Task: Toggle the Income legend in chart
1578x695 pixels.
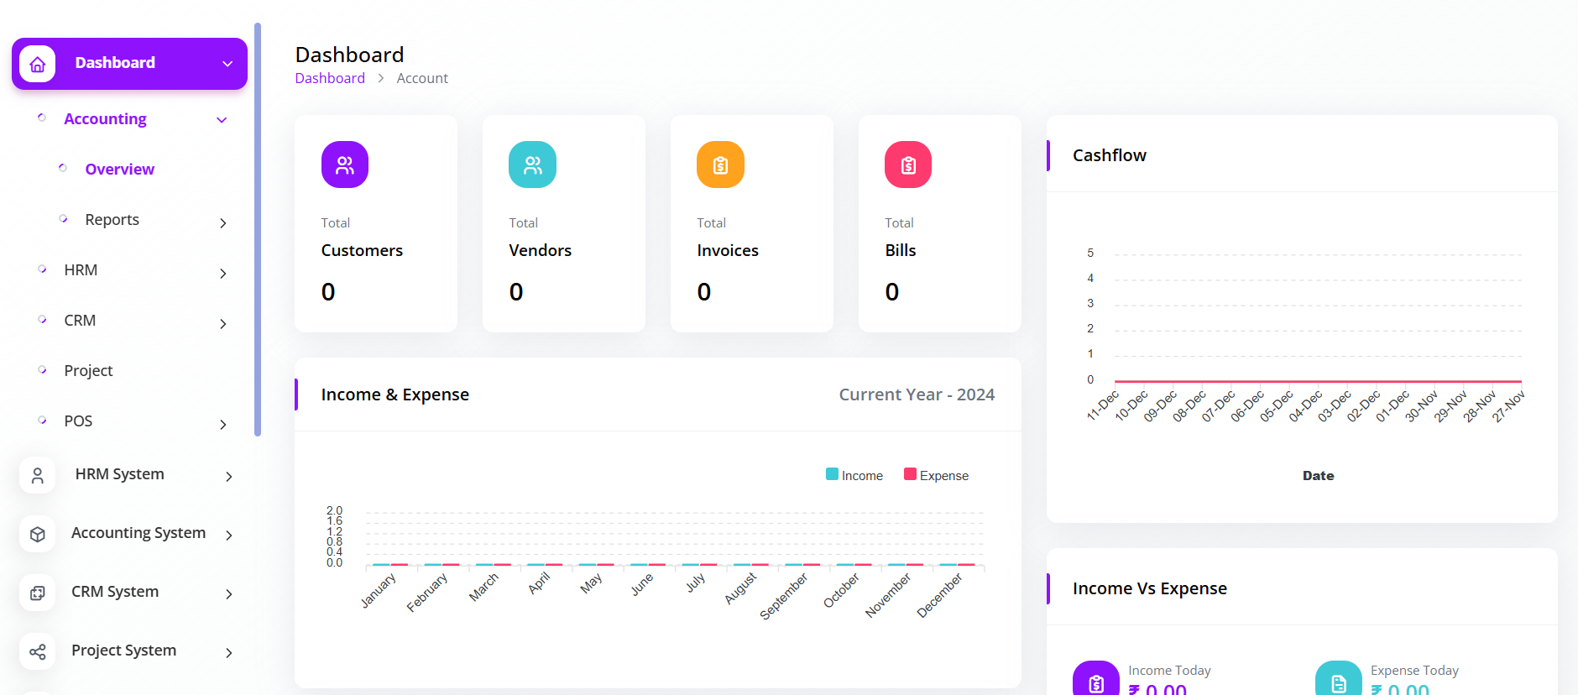Action: 854,475
